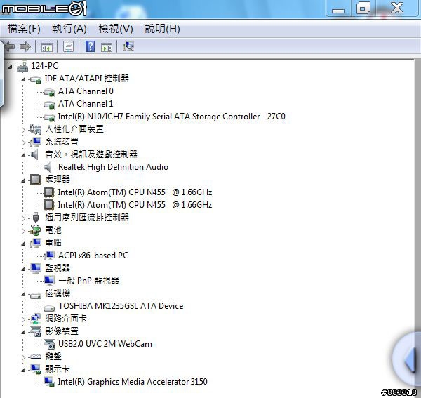Click the 顯示卡 display adapter category icon
The width and height of the screenshot is (421, 398).
[x=36, y=369]
